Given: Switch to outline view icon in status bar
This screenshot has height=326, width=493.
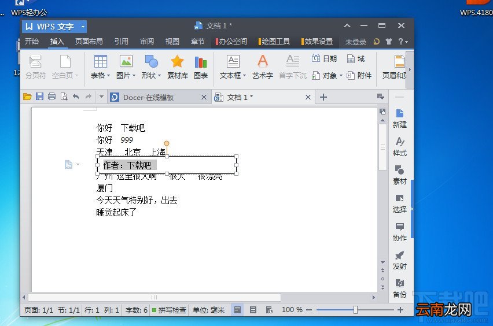Looking at the screenshot, I should 253,310.
